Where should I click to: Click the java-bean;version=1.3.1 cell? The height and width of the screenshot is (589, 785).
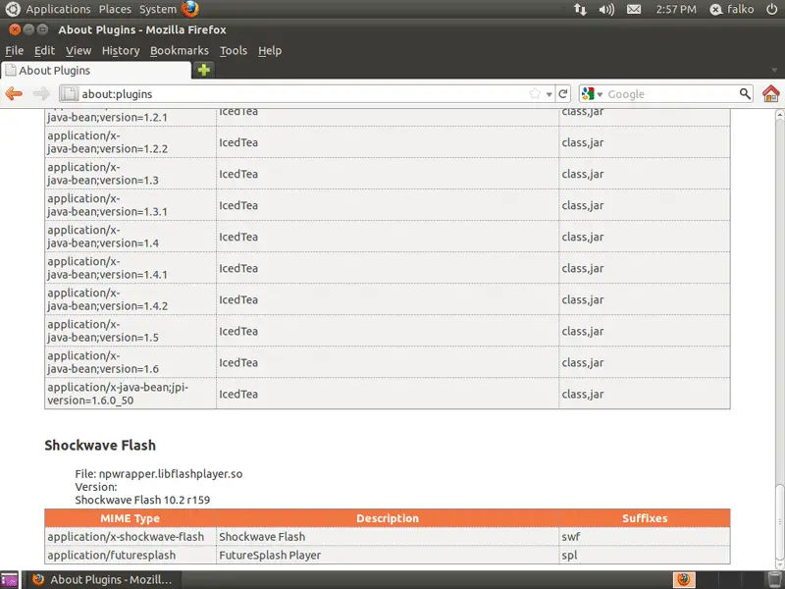pyautogui.click(x=131, y=205)
